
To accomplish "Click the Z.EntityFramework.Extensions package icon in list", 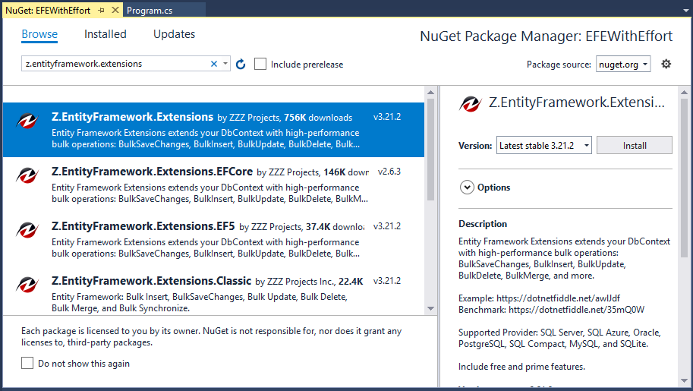I will 27,121.
